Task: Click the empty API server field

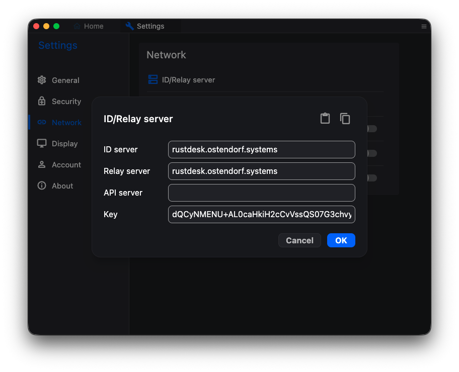Action: [261, 193]
